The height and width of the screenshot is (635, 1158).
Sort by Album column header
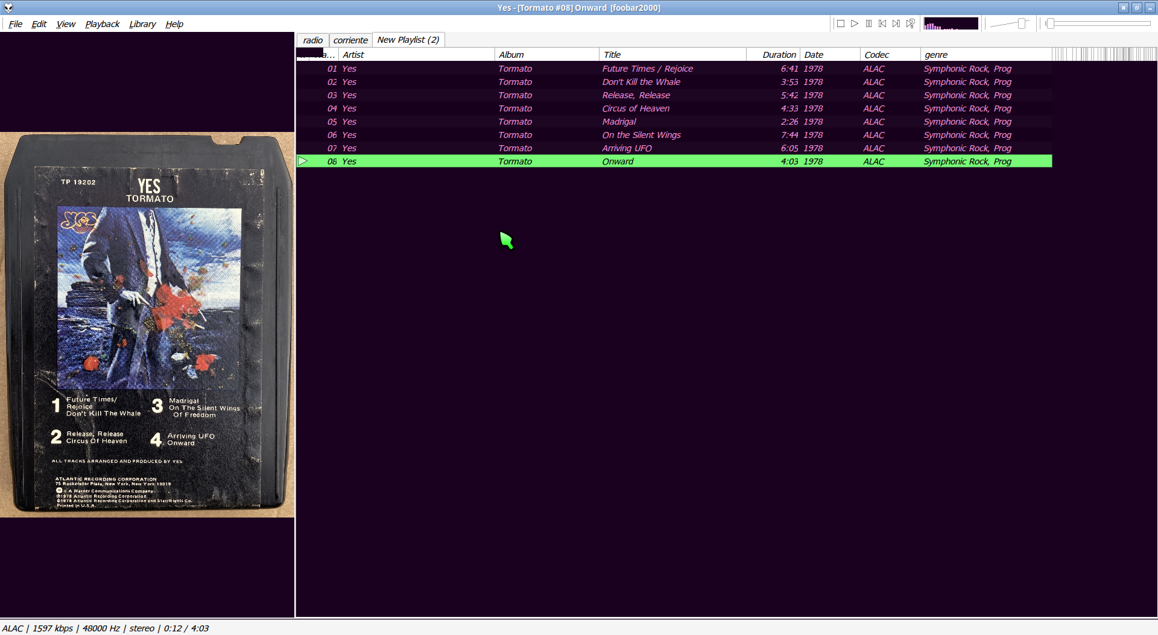[547, 55]
